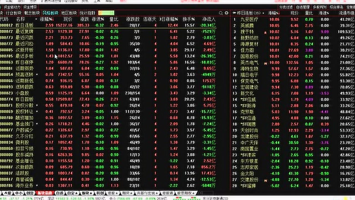Image resolution: width=355 pixels, height=200 pixels.
Task: Select the 小盘股 row
Action: click(x=108, y=93)
